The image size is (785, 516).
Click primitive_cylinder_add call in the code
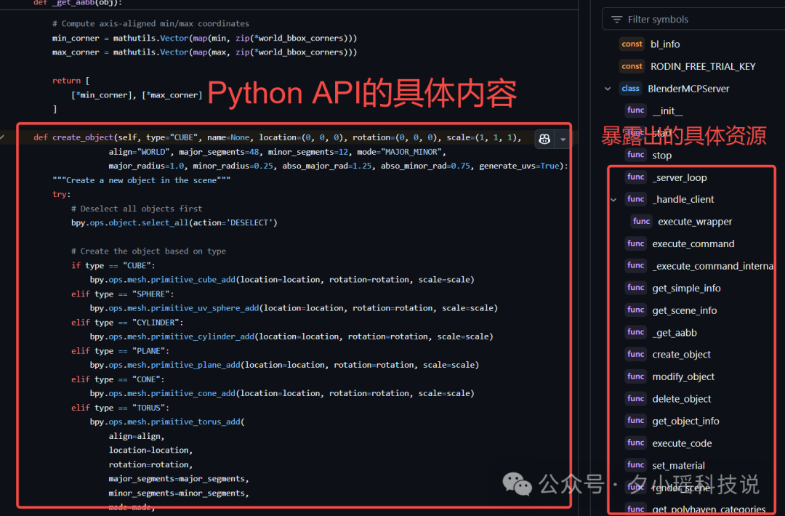tap(202, 336)
